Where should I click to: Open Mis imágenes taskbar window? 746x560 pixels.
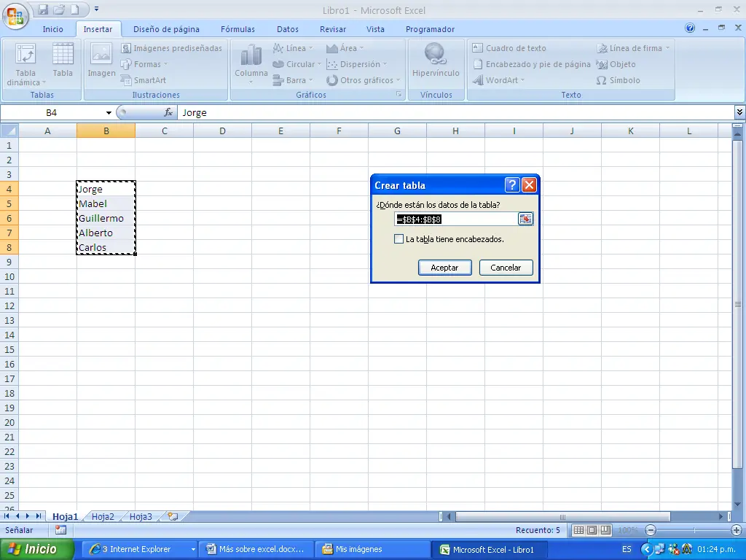click(x=373, y=549)
